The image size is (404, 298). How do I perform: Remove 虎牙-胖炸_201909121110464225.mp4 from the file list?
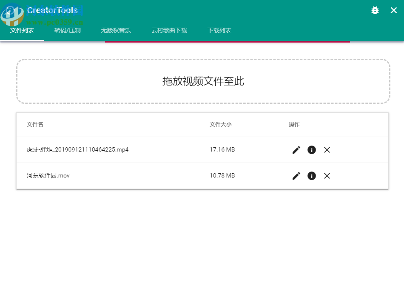[327, 150]
